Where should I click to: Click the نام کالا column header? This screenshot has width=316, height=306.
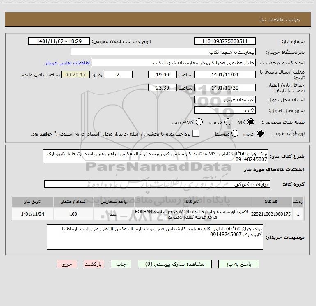(x=192, y=202)
